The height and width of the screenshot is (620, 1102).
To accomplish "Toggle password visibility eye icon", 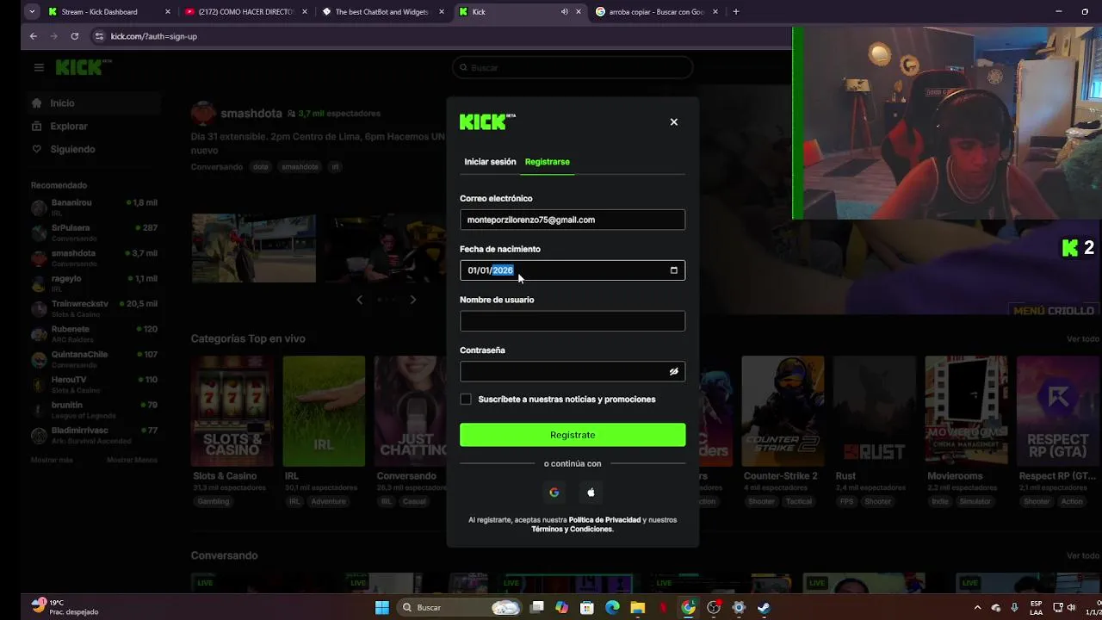I will (674, 372).
